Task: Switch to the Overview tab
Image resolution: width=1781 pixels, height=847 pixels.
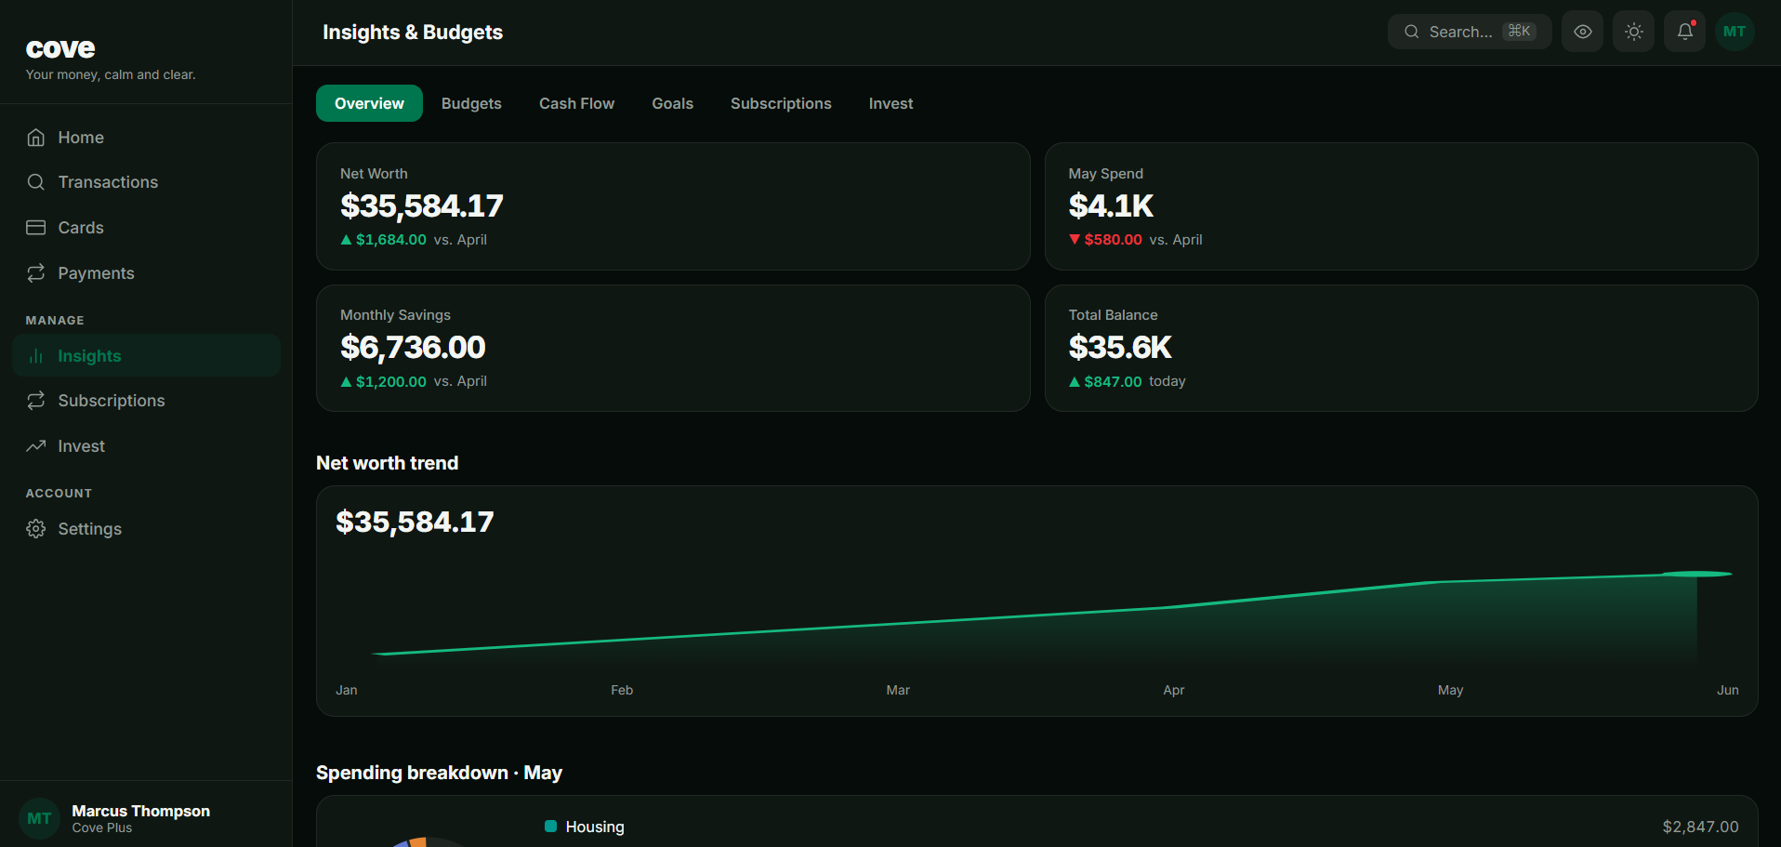Action: 369,103
